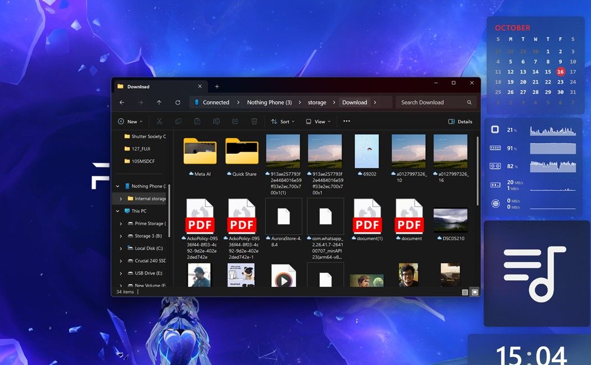Select the com.whatsapp APK file icon
The width and height of the screenshot is (591, 365).
[325, 217]
